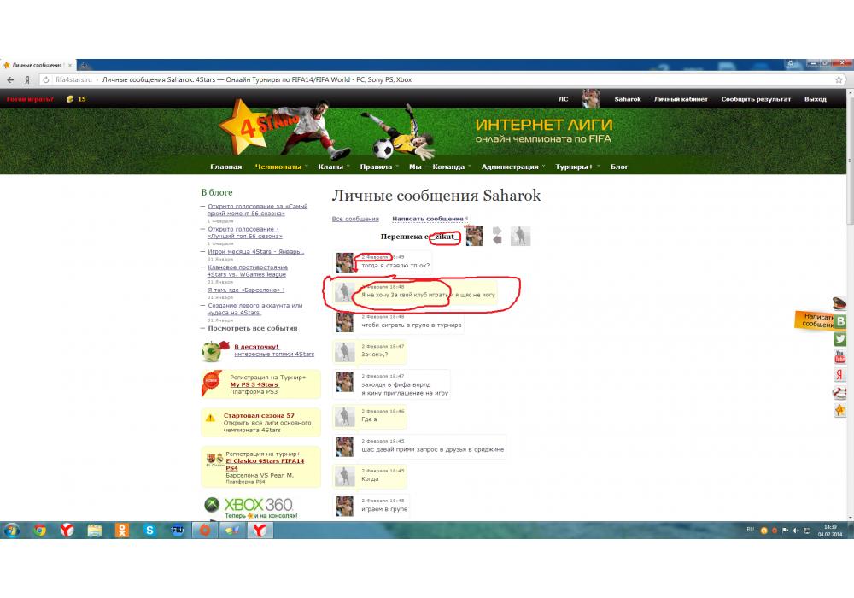Open the Twitter sidebar icon
Image resolution: width=854 pixels, height=598 pixels.
[x=840, y=339]
